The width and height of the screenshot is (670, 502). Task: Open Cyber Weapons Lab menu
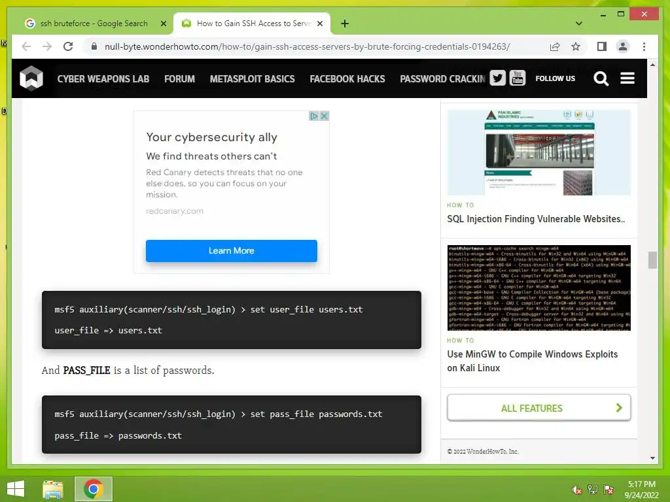[x=103, y=79]
